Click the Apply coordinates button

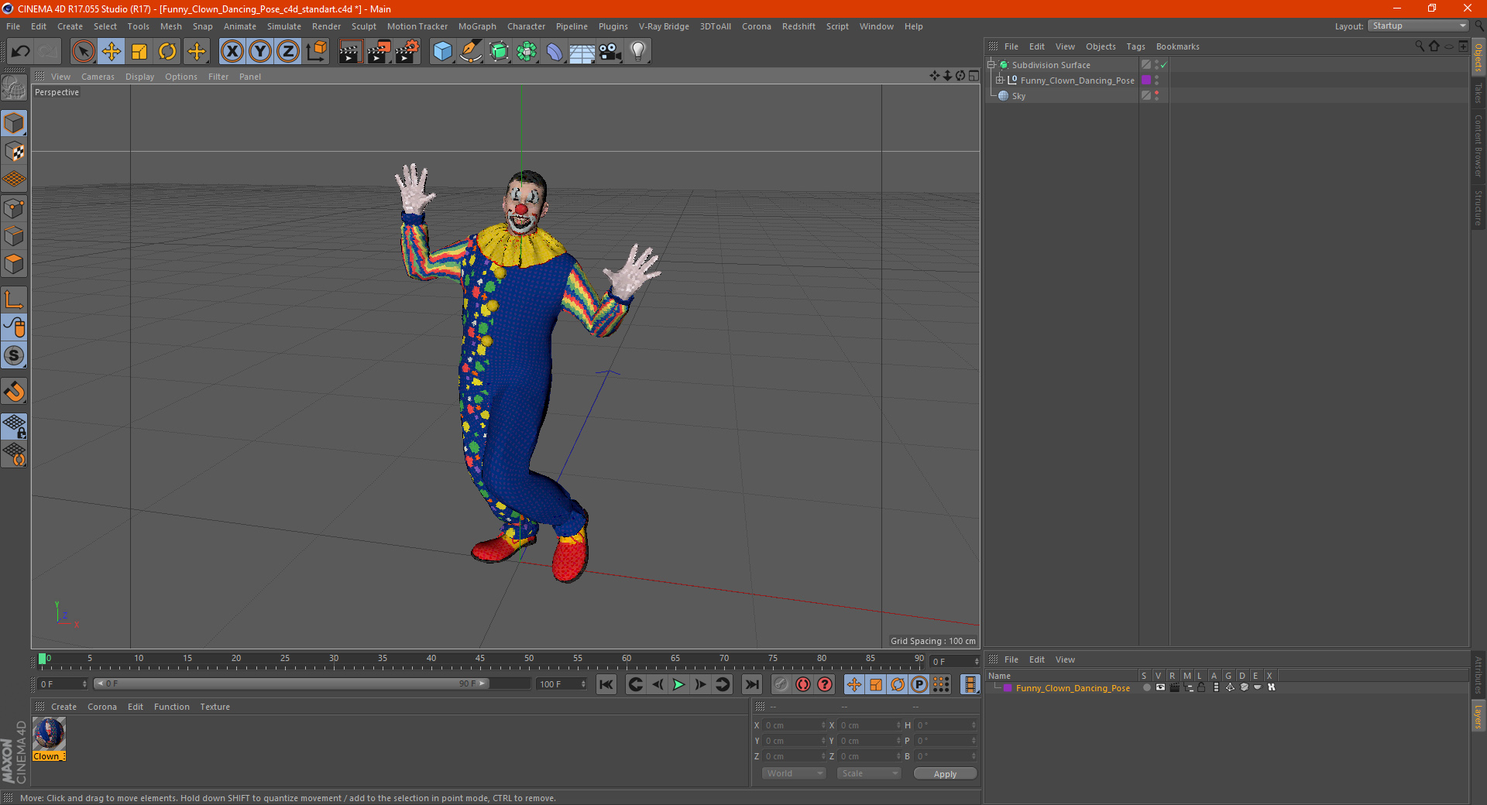(x=945, y=774)
